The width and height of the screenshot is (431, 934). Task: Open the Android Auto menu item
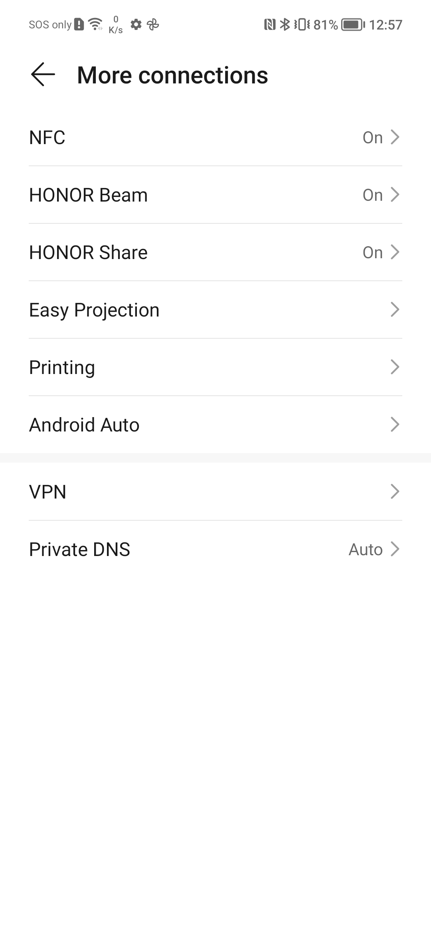click(84, 425)
